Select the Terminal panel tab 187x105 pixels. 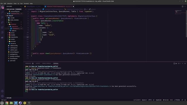pos(56,64)
